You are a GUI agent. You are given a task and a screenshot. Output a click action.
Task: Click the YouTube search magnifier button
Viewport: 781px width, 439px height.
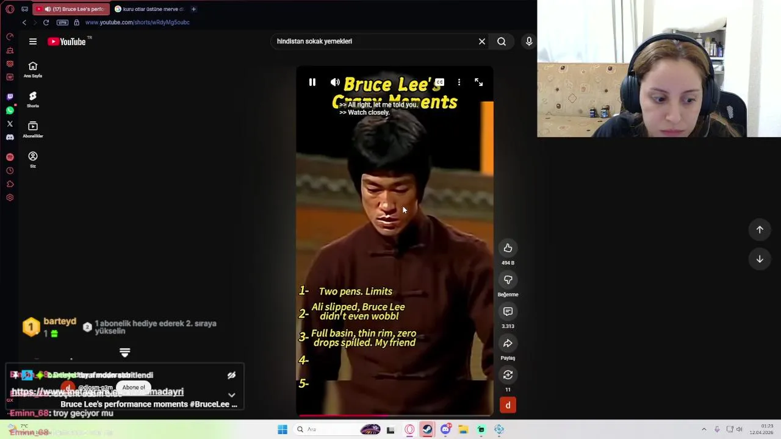tap(502, 41)
